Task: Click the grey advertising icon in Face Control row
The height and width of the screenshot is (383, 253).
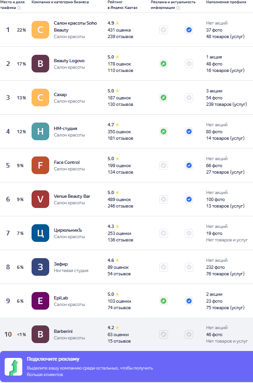Action: point(163,165)
